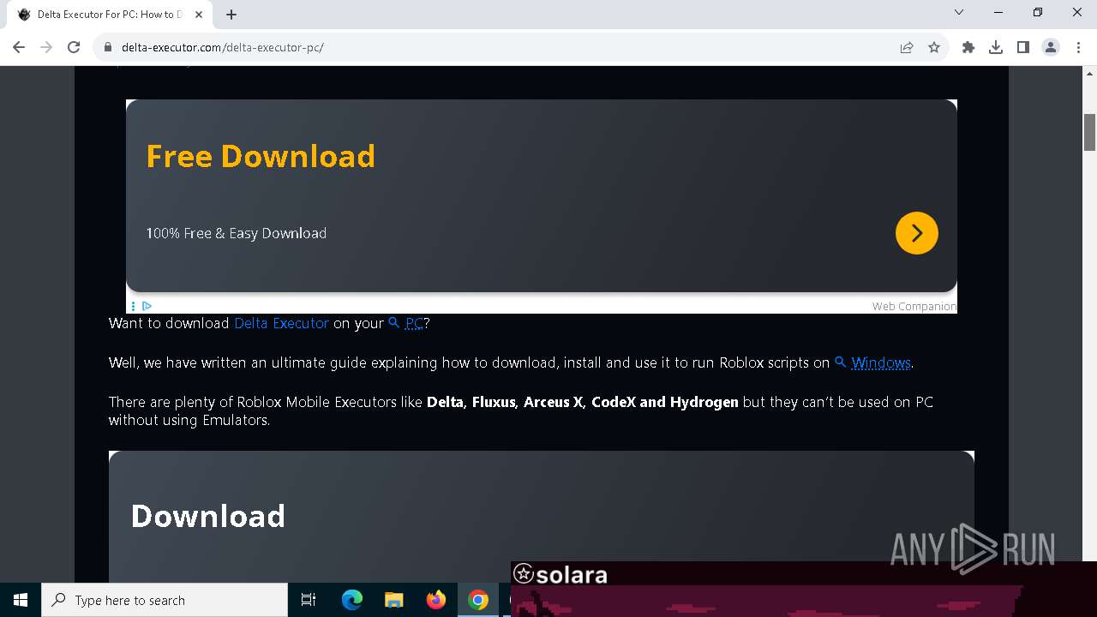Click the Web Companion ad label
Screen dimensions: 1097x617
[914, 306]
